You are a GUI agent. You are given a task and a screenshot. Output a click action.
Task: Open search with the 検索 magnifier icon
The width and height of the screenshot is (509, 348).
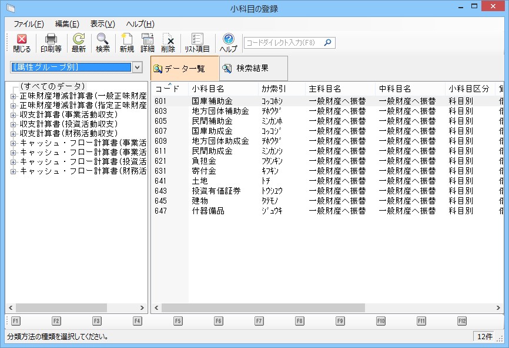point(103,43)
